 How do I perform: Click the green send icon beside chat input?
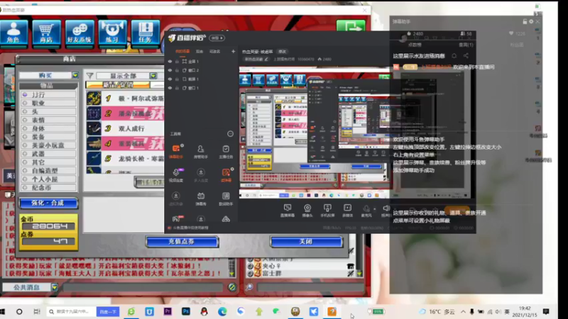tap(232, 287)
